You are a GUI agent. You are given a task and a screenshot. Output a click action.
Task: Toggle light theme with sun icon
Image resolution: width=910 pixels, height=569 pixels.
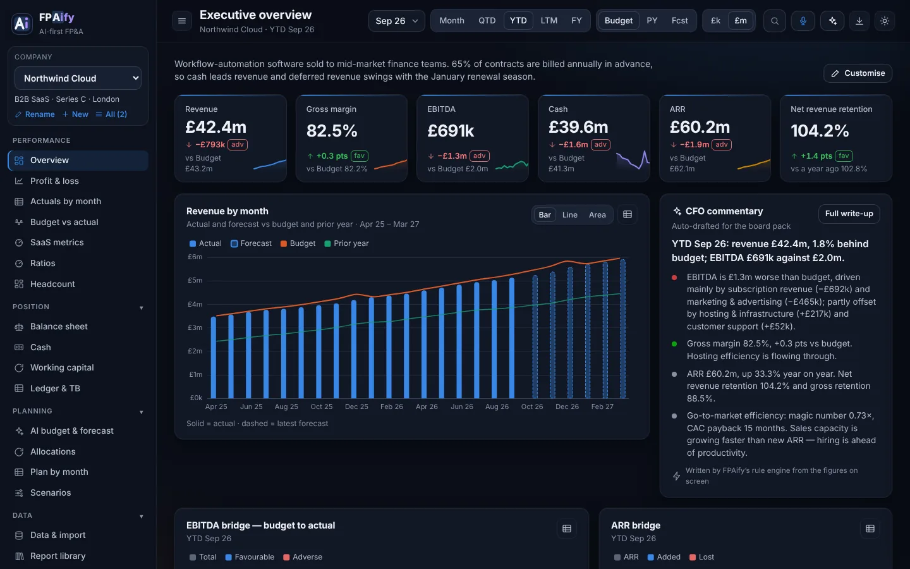click(885, 21)
